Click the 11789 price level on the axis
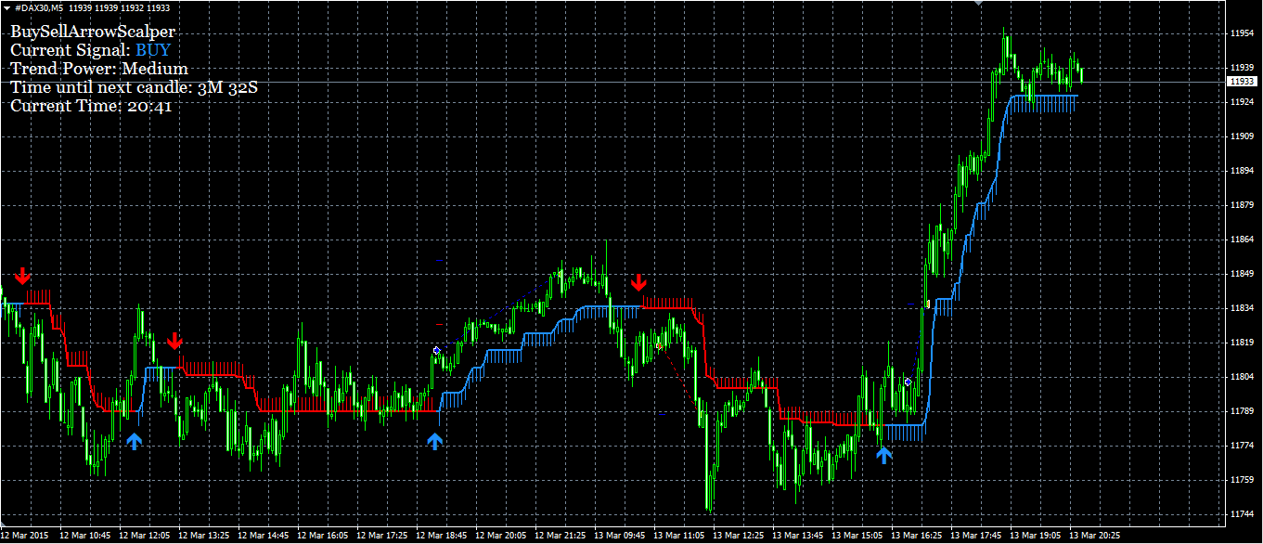1263x544 pixels. [1243, 411]
